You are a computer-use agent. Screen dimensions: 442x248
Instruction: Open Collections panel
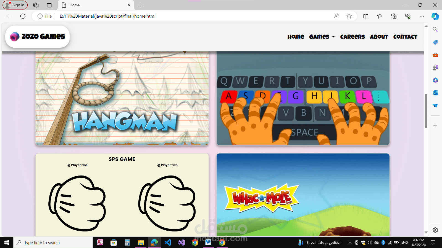[x=394, y=16]
